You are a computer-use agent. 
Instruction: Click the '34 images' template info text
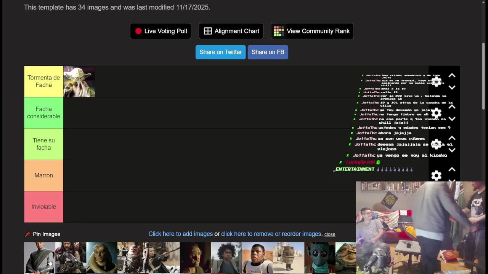[117, 7]
